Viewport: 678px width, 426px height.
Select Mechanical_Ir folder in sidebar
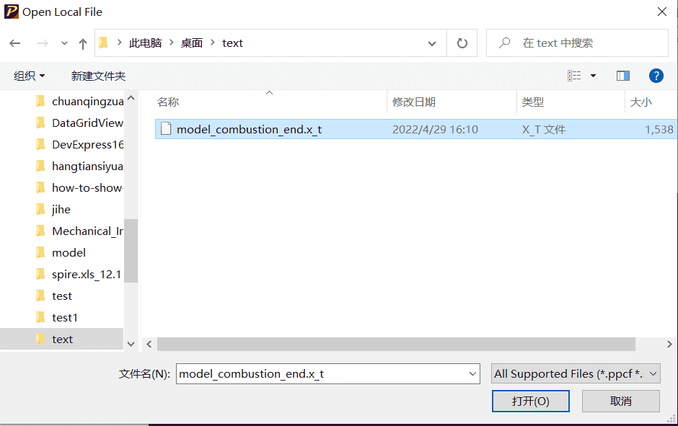pyautogui.click(x=80, y=231)
